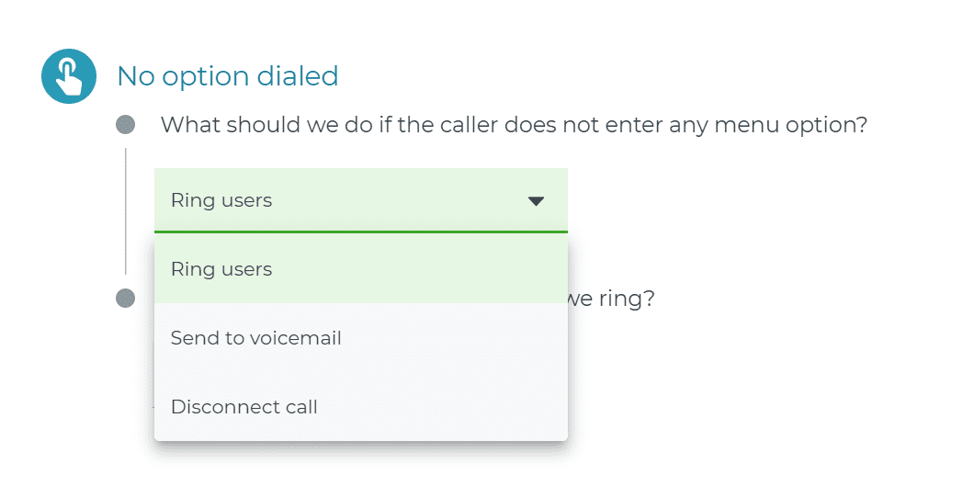
Task: Click the green underline beneath the combo box
Action: point(361,232)
